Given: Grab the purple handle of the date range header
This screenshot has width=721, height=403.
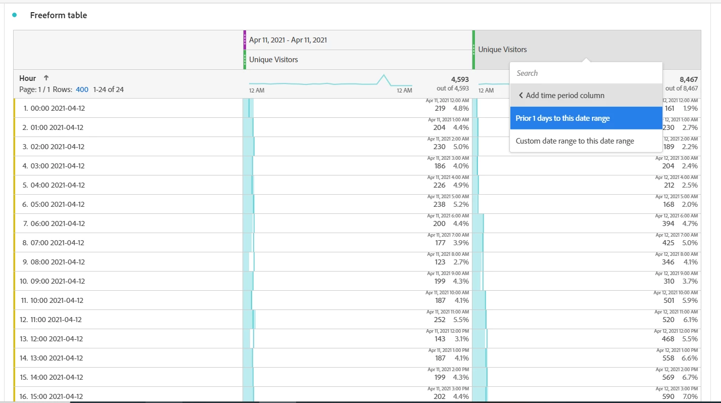Looking at the screenshot, I should pos(245,40).
